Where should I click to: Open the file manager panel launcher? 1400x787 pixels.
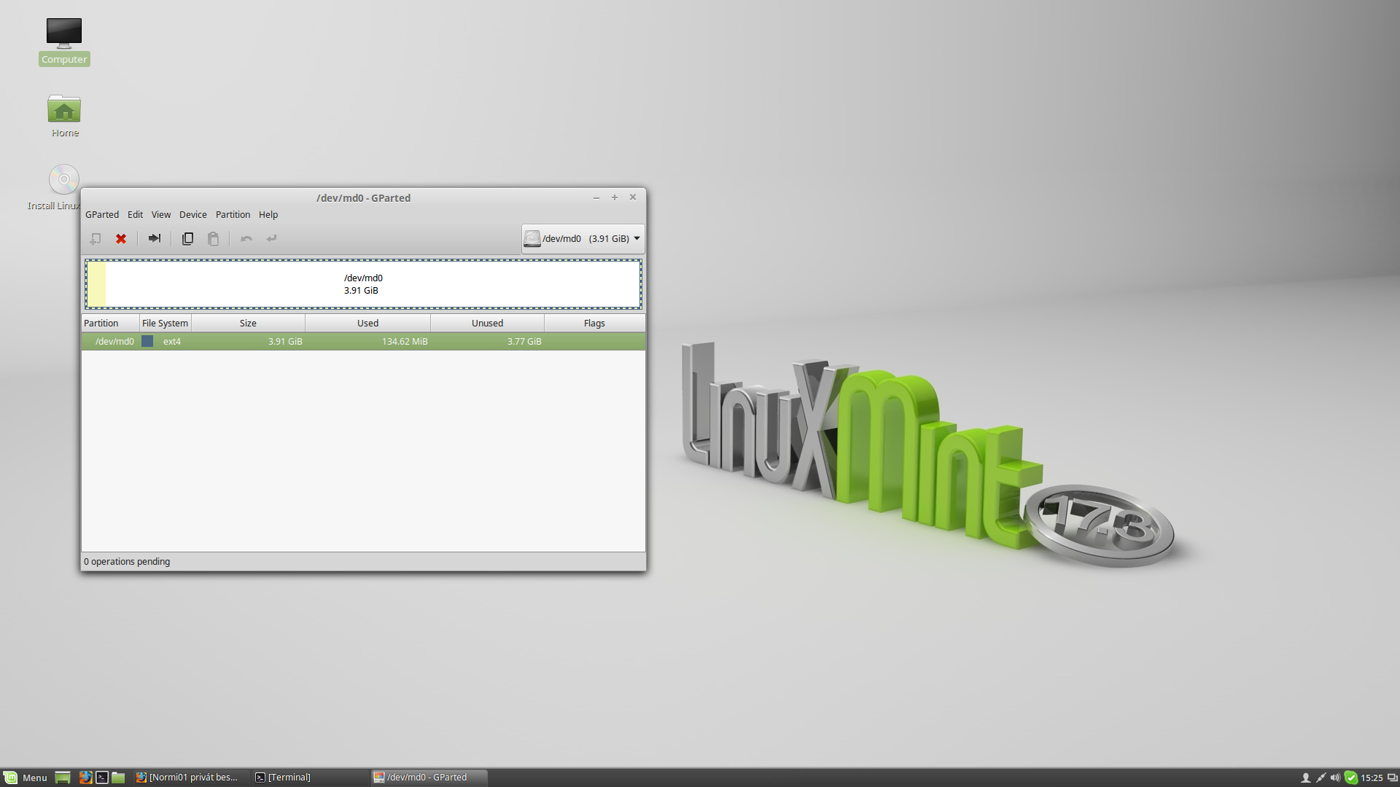[118, 778]
